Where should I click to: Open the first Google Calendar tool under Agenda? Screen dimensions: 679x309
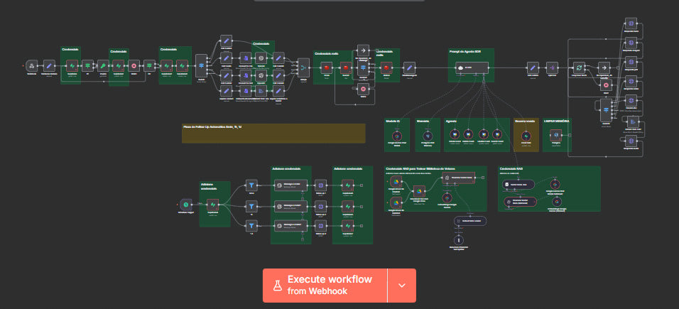[453, 134]
